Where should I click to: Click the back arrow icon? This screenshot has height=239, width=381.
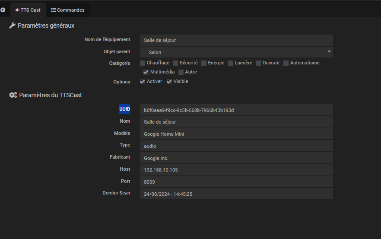click(x=3, y=10)
